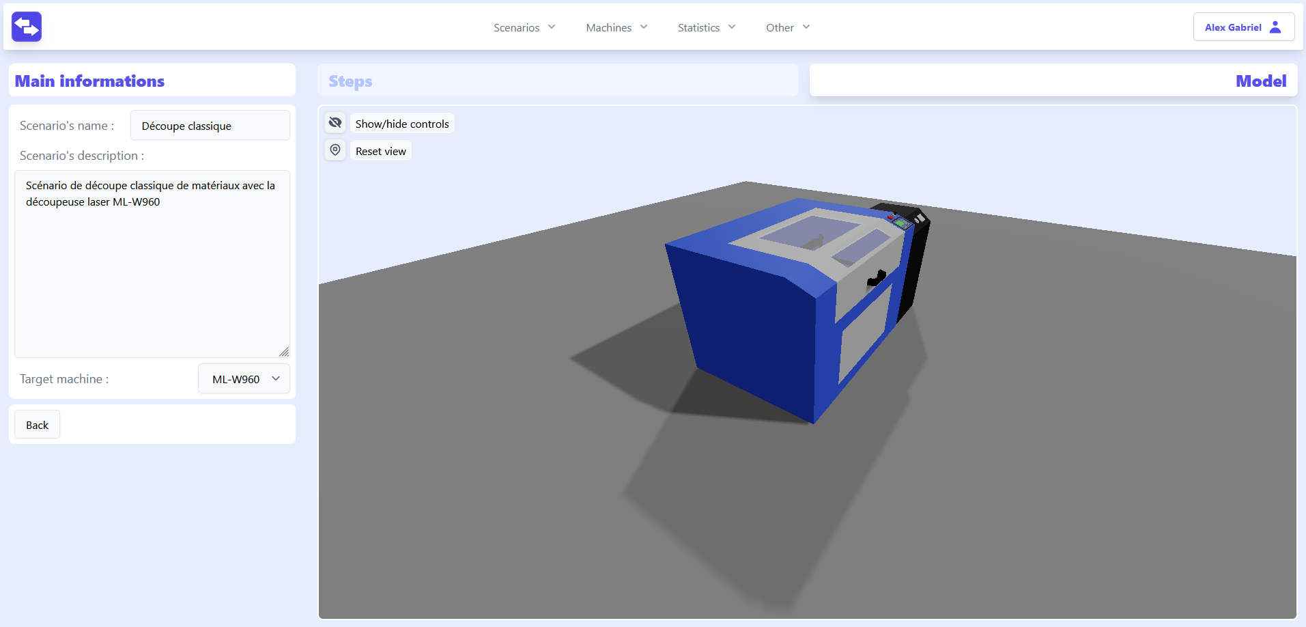Expand the Statistics dropdown chevron

point(732,27)
